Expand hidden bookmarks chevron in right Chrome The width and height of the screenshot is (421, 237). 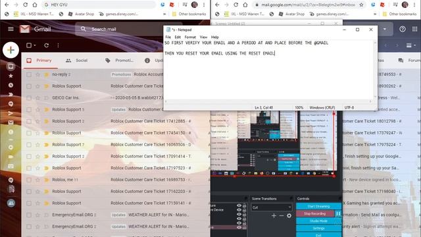pos(375,14)
